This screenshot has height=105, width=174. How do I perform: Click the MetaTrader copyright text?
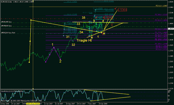point(21,101)
